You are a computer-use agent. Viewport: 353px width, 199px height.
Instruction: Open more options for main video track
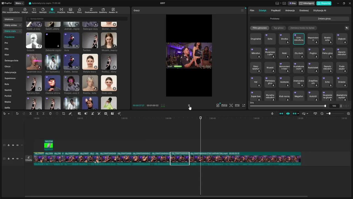(x=22, y=159)
